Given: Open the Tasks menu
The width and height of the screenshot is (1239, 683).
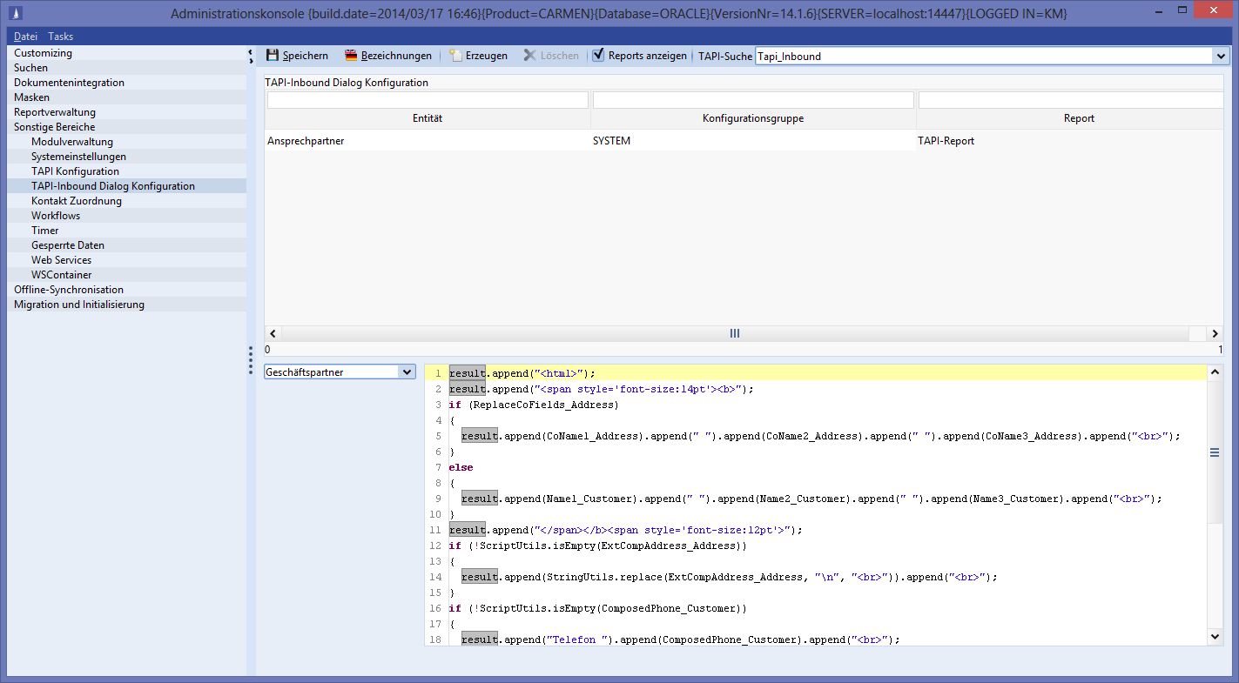Looking at the screenshot, I should coord(60,37).
